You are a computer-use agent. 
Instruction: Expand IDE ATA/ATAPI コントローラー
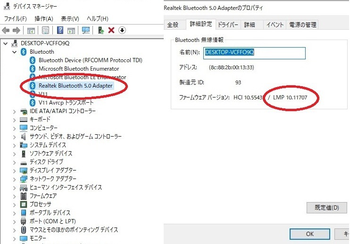pyautogui.click(x=15, y=112)
